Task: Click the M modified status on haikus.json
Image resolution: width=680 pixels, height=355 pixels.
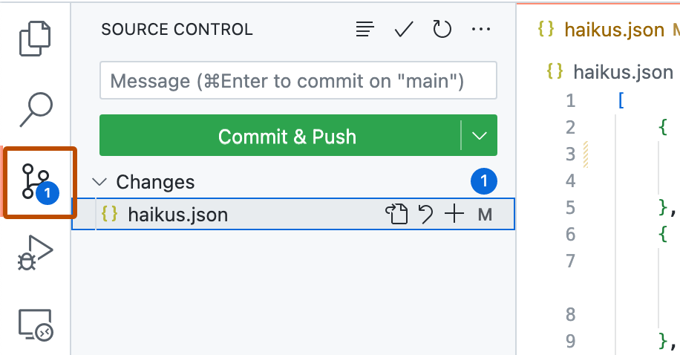Action: pyautogui.click(x=485, y=215)
